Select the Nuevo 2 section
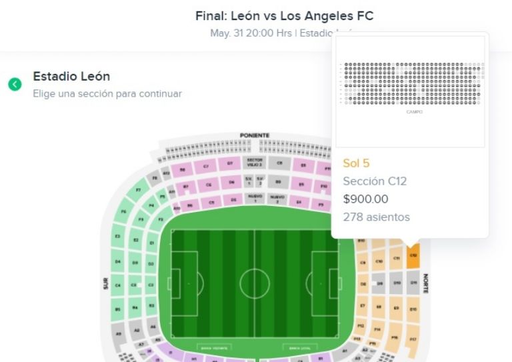Screen dimensions: 512x362 (277, 199)
